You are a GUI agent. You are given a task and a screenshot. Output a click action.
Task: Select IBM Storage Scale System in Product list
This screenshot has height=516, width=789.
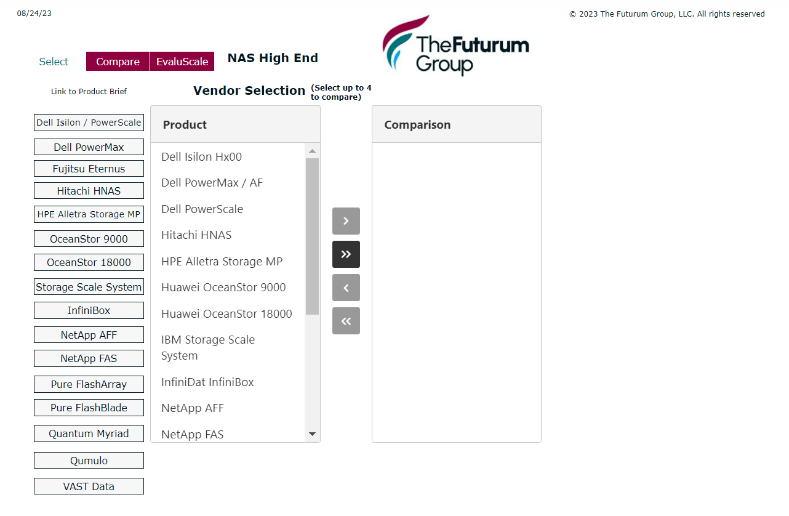click(x=228, y=348)
